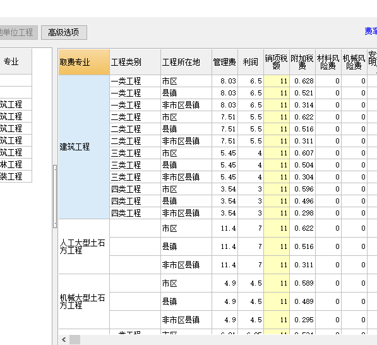Screen dimensions: 377x345
Task: Select the 林工程 row in left panel
Action: coord(16,164)
